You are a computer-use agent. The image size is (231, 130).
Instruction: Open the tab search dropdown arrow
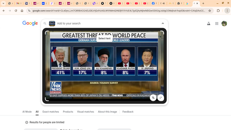point(3,3)
